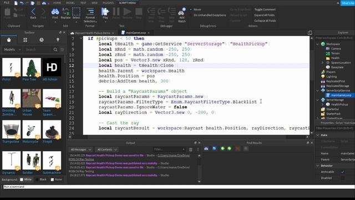The image size is (355, 200).
Task: Click the Filter workspace field in Explorer
Action: coord(334,38)
